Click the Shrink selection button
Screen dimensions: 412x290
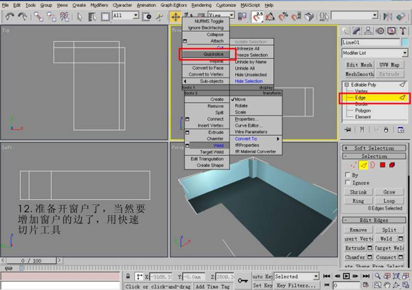tap(358, 192)
